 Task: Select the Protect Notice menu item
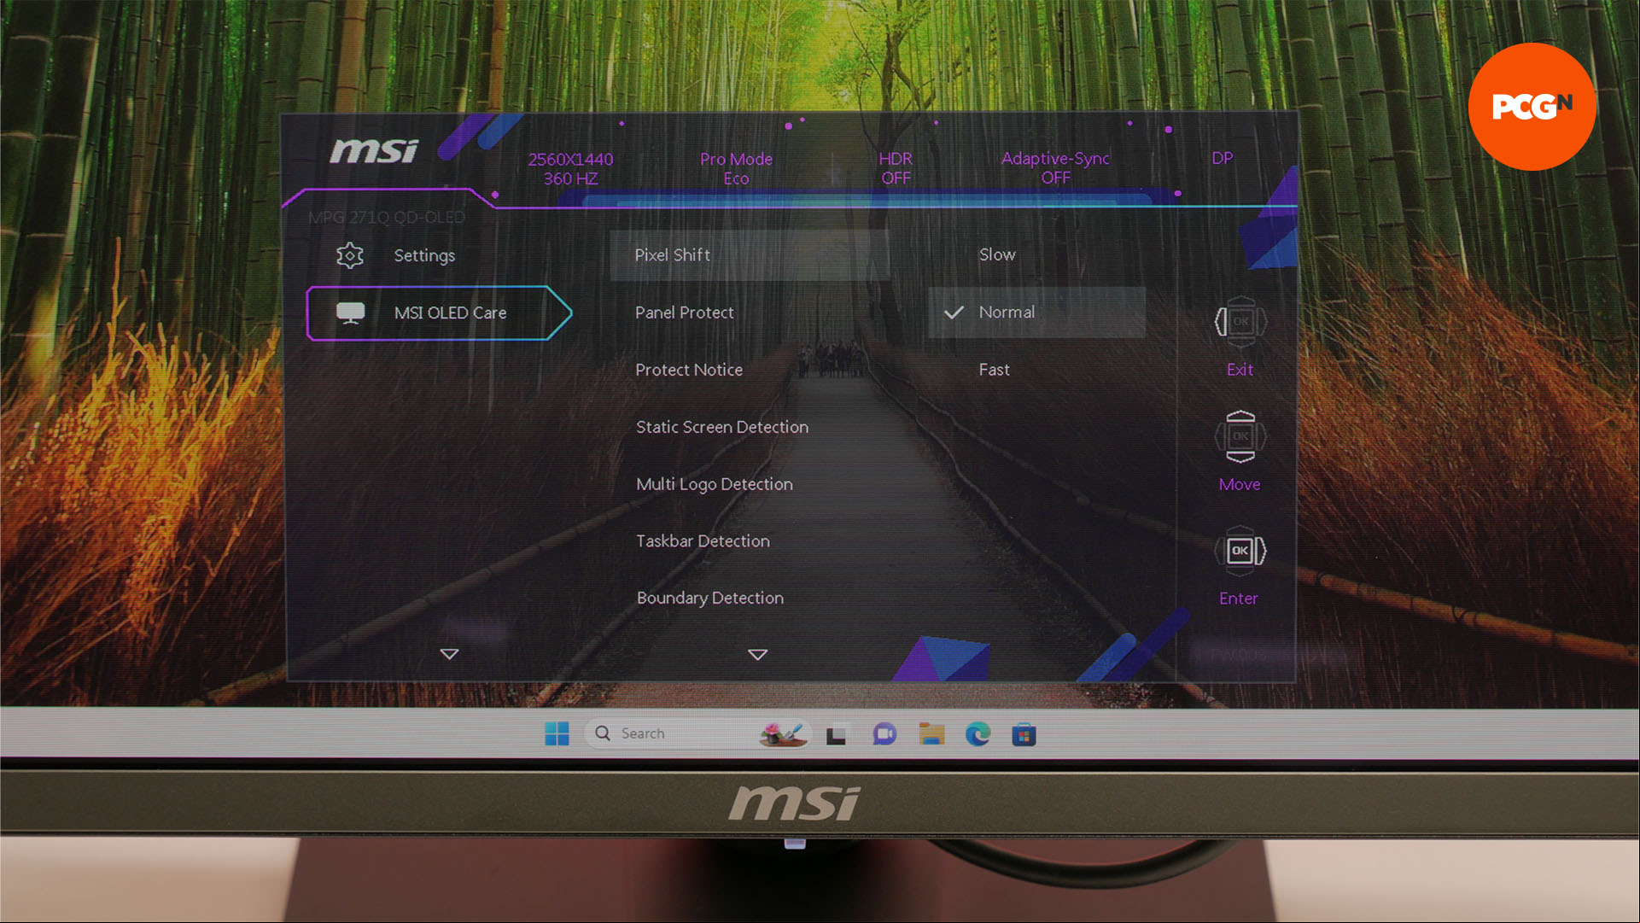(689, 370)
